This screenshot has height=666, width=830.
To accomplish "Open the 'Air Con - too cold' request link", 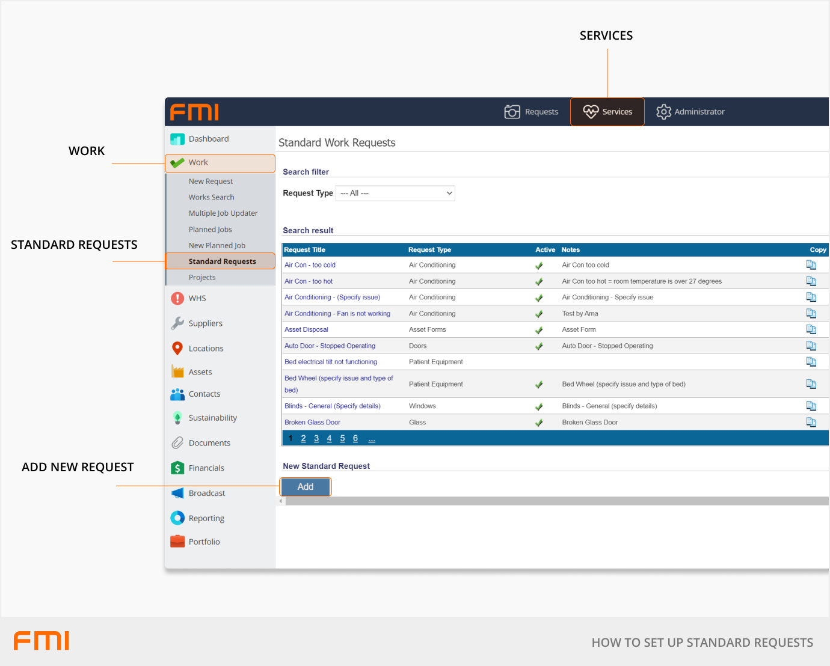I will click(x=310, y=265).
